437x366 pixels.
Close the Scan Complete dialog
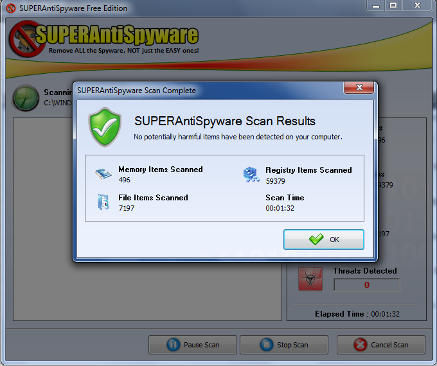pyautogui.click(x=359, y=88)
